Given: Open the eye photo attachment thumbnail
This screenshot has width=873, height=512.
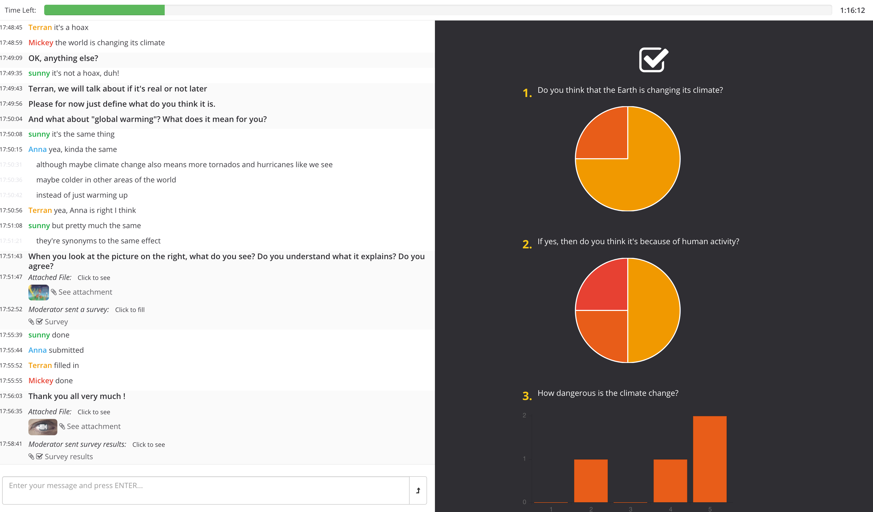Looking at the screenshot, I should coord(43,427).
